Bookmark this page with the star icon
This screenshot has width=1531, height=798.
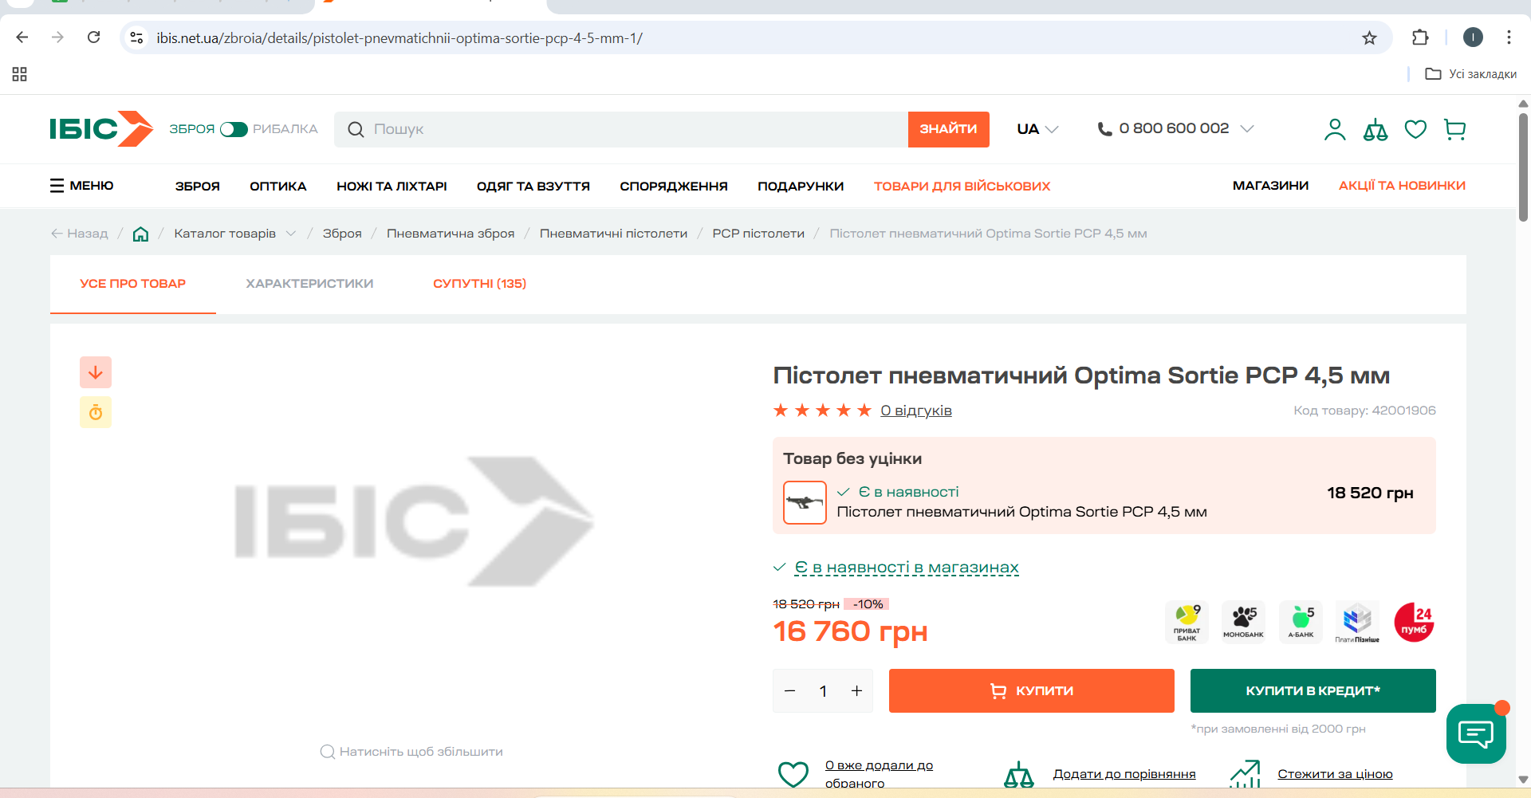[1369, 37]
